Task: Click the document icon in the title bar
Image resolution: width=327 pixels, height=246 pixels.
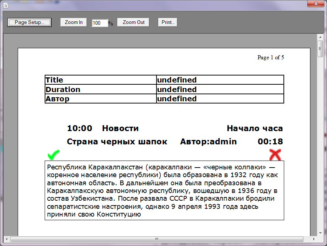Action: pyautogui.click(x=6, y=6)
